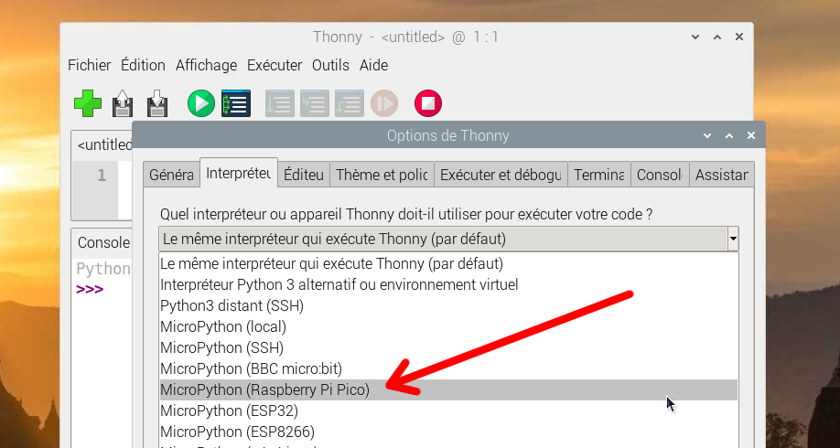Select 'MicroPython (local)' option
840x448 pixels.
[x=449, y=326]
